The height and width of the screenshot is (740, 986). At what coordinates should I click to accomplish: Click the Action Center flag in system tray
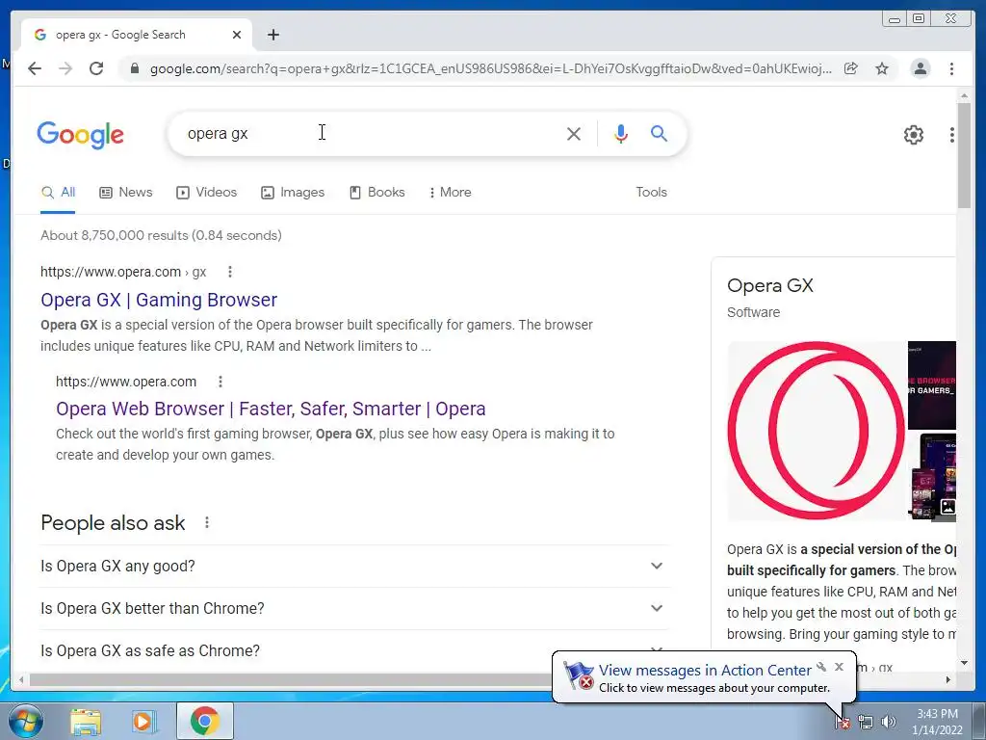pyautogui.click(x=842, y=722)
